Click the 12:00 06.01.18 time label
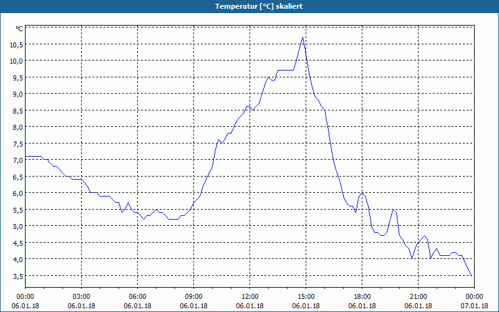The height and width of the screenshot is (312, 499). click(x=250, y=301)
